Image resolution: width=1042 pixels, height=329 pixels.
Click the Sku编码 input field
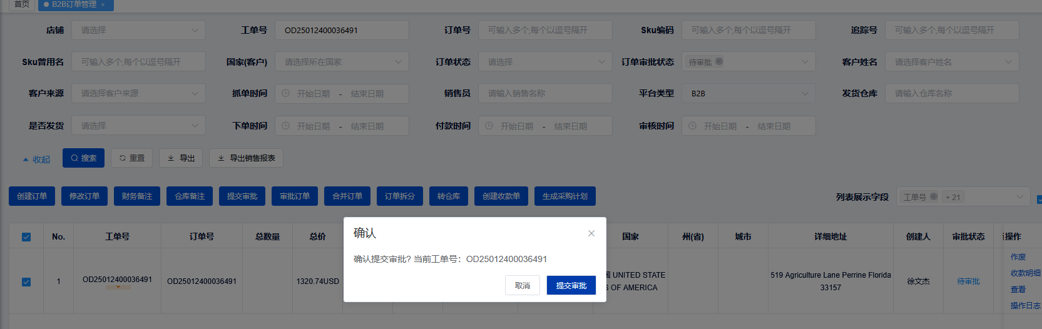click(748, 30)
